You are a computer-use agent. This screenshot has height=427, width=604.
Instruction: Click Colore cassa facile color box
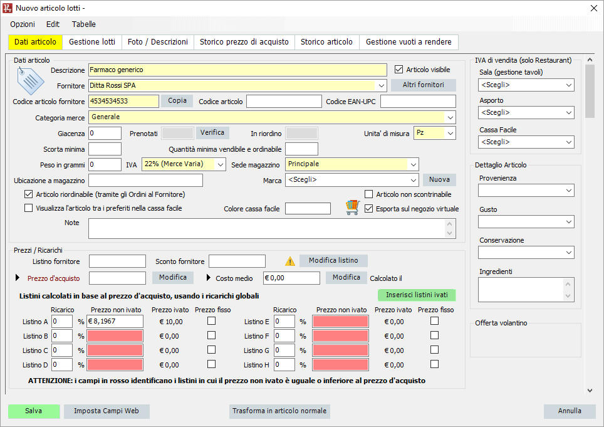(x=308, y=209)
